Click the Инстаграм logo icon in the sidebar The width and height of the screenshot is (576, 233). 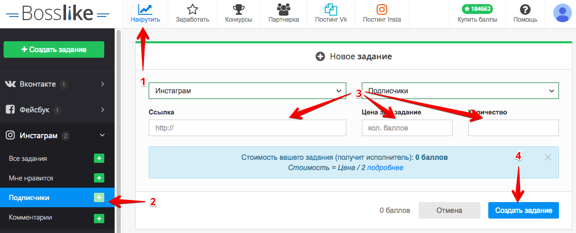(x=10, y=136)
